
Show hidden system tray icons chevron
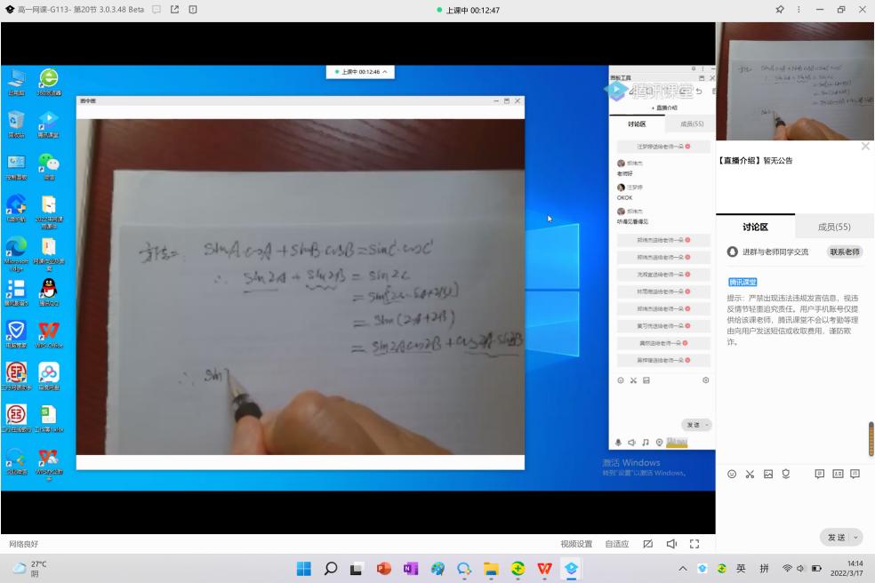(x=683, y=569)
